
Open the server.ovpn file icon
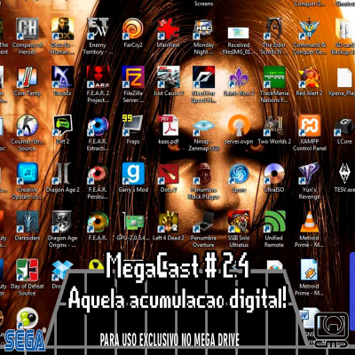pos(239,125)
